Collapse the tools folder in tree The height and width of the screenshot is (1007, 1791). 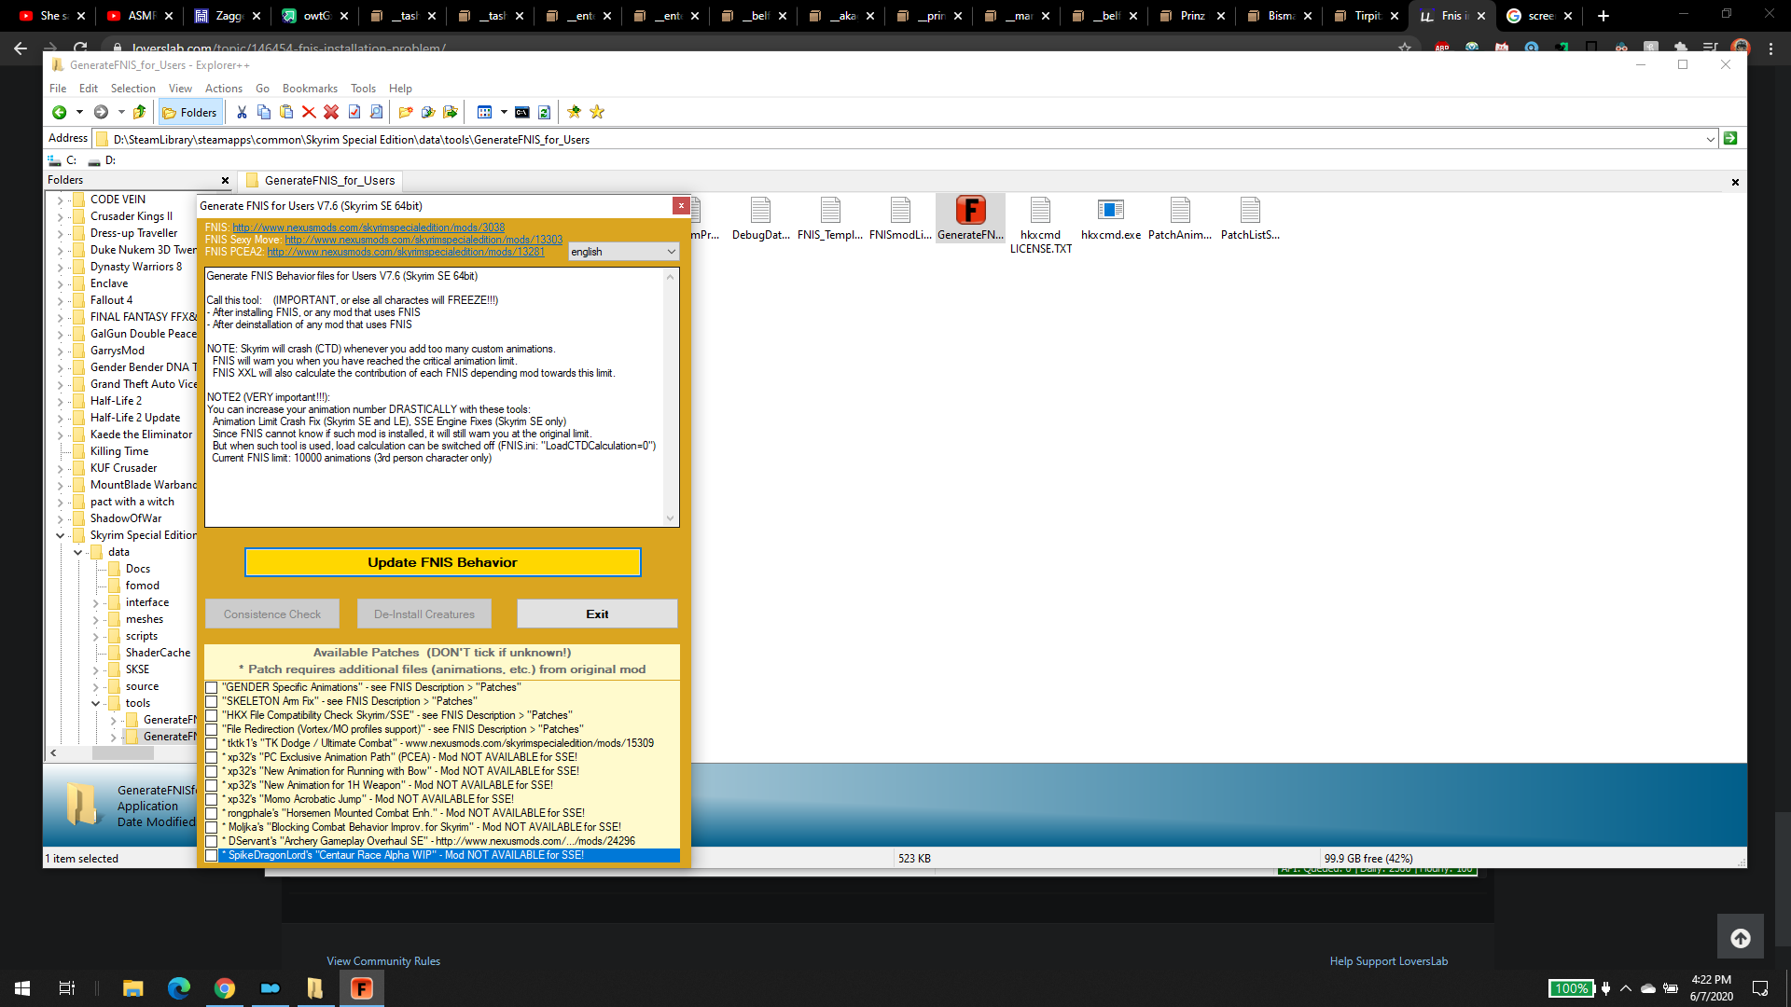pyautogui.click(x=96, y=703)
